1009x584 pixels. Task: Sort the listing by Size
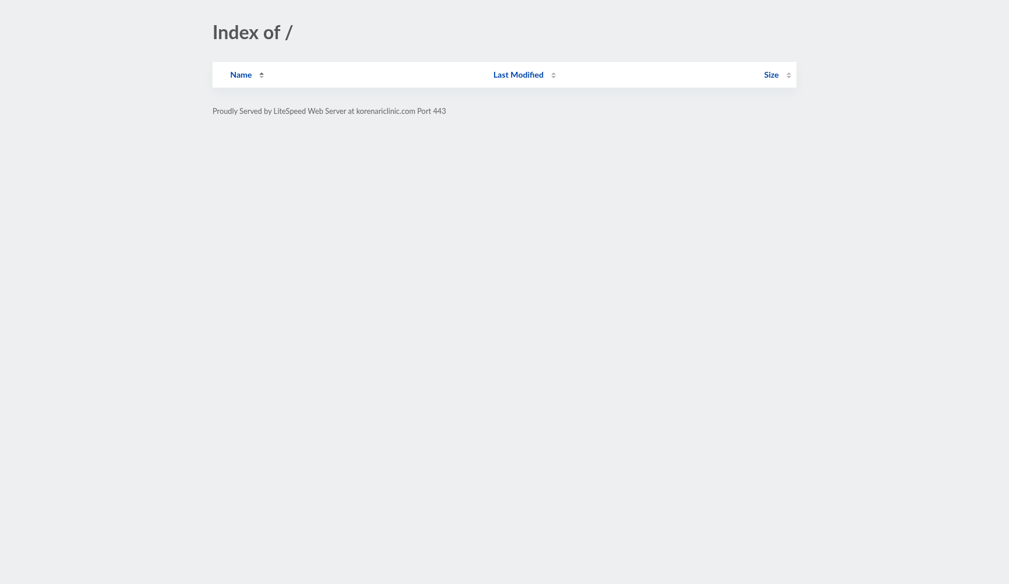pyautogui.click(x=771, y=75)
